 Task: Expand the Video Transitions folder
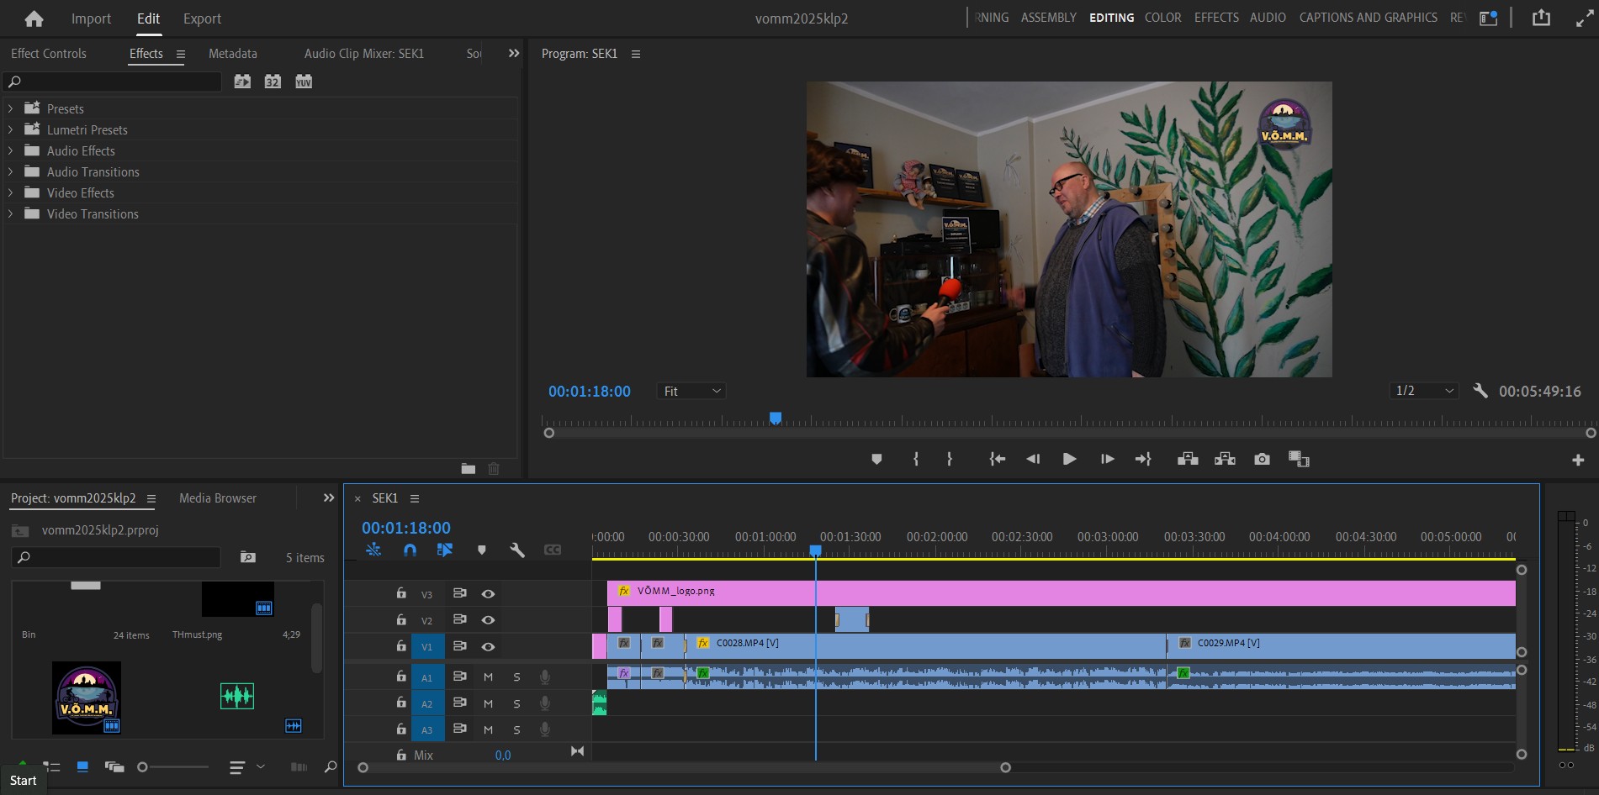coord(10,213)
